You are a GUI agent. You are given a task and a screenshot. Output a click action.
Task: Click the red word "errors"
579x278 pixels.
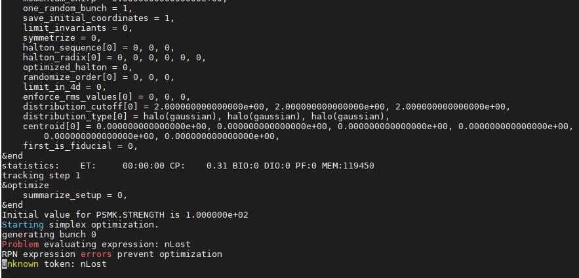pos(96,254)
